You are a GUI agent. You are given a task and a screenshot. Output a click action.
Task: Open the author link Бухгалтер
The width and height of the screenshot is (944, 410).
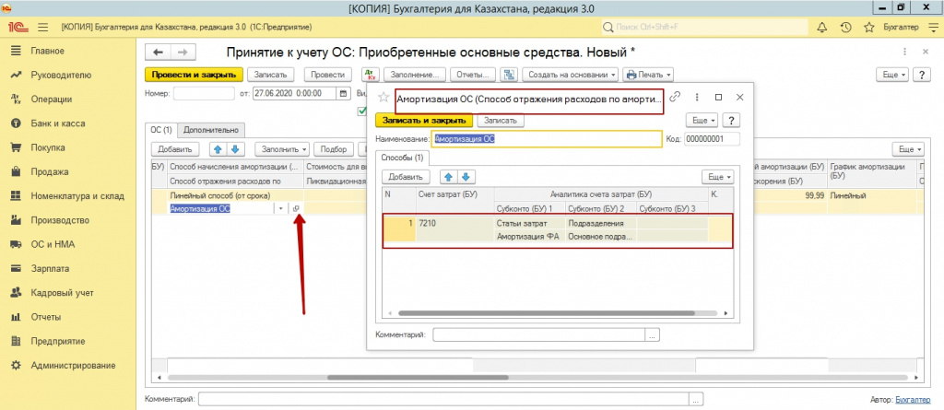[x=913, y=399]
